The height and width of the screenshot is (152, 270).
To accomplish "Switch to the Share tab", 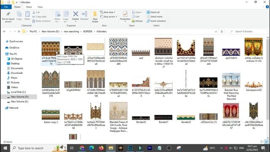I will tap(29, 7).
